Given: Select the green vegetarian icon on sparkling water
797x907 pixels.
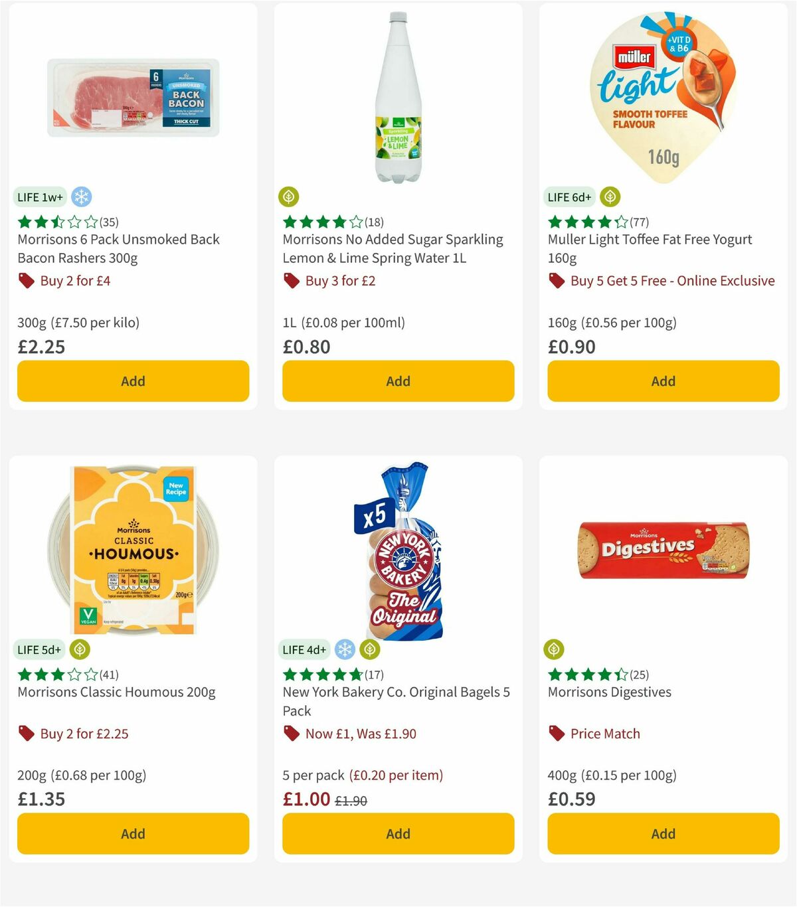Looking at the screenshot, I should tap(287, 197).
